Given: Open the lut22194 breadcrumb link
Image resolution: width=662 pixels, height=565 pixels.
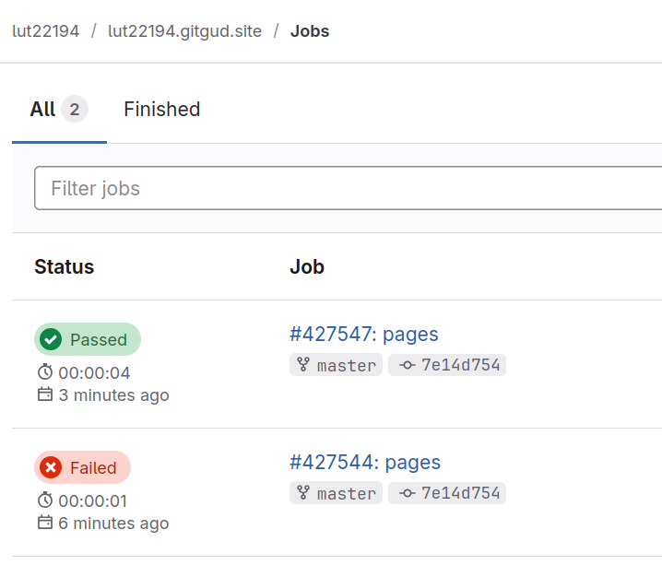Looking at the screenshot, I should point(45,31).
